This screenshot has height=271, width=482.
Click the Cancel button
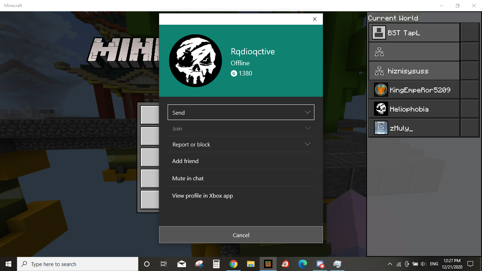click(241, 235)
